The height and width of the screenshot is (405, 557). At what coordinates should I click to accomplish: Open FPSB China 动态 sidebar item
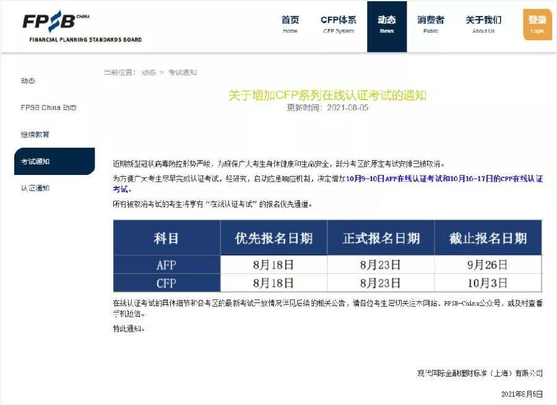coord(49,108)
